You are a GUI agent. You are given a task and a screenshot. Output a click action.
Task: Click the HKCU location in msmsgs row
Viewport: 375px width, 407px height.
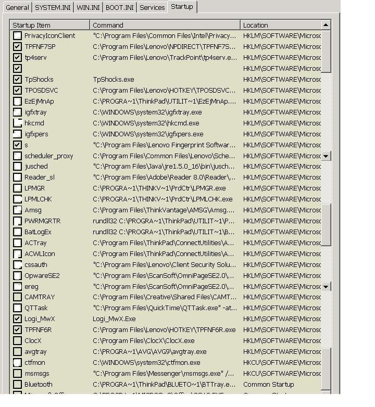point(282,373)
